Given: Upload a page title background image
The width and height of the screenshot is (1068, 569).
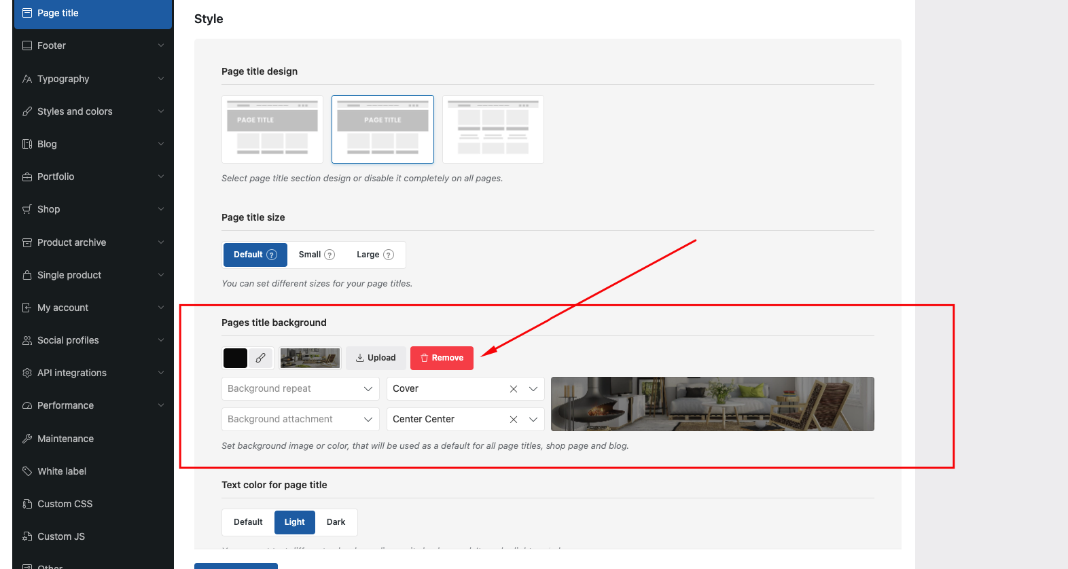Looking at the screenshot, I should [376, 358].
